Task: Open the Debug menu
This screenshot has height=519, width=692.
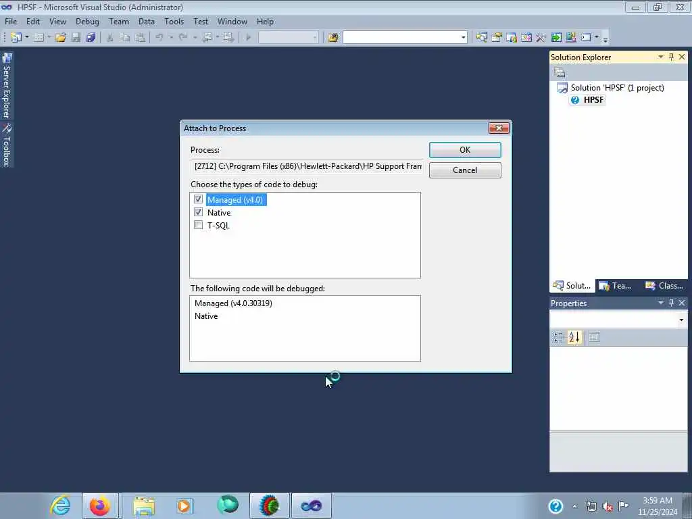Action: [87, 22]
